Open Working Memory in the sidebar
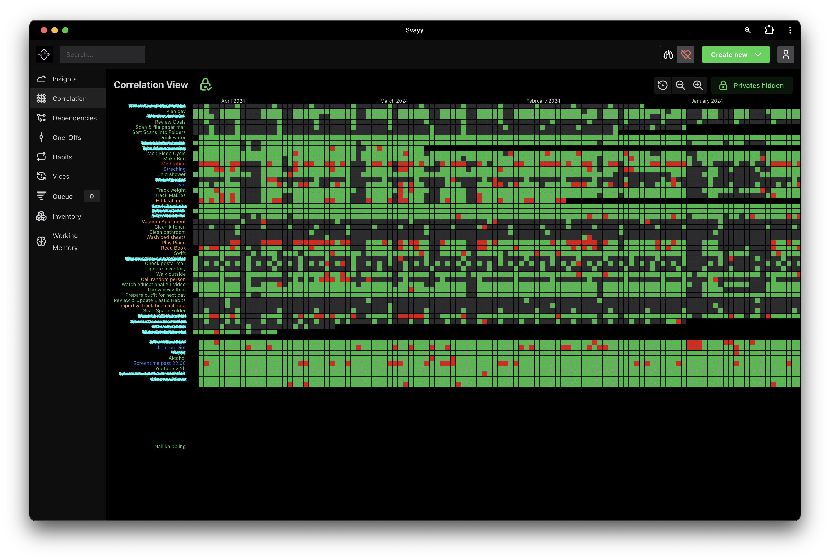Image resolution: width=830 pixels, height=560 pixels. click(x=68, y=242)
